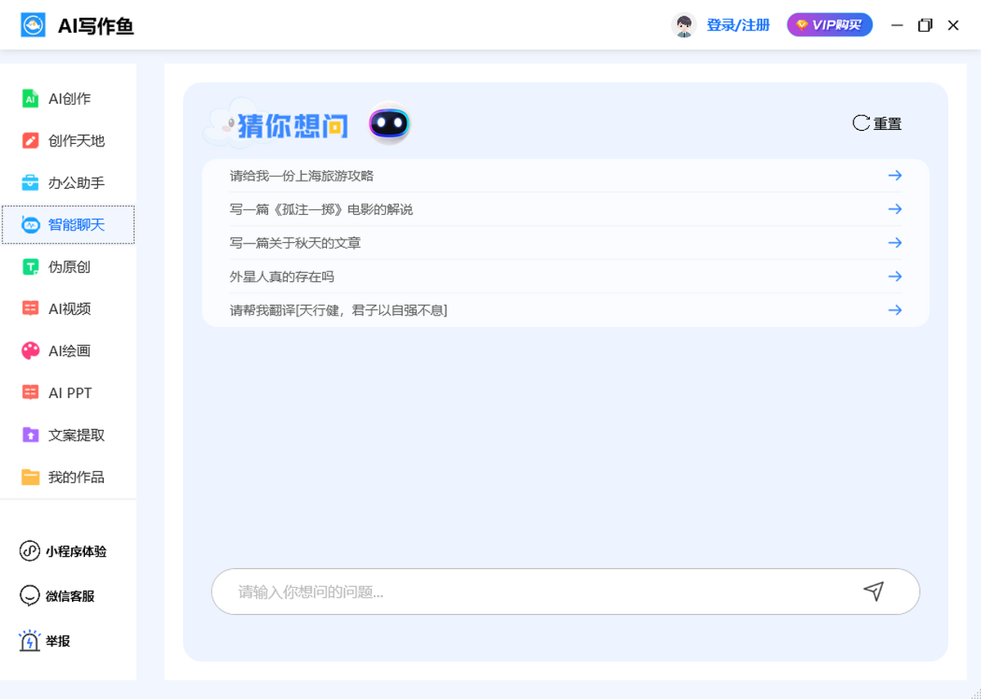981x699 pixels.
Task: Click the 登录/注册 link
Action: (737, 25)
